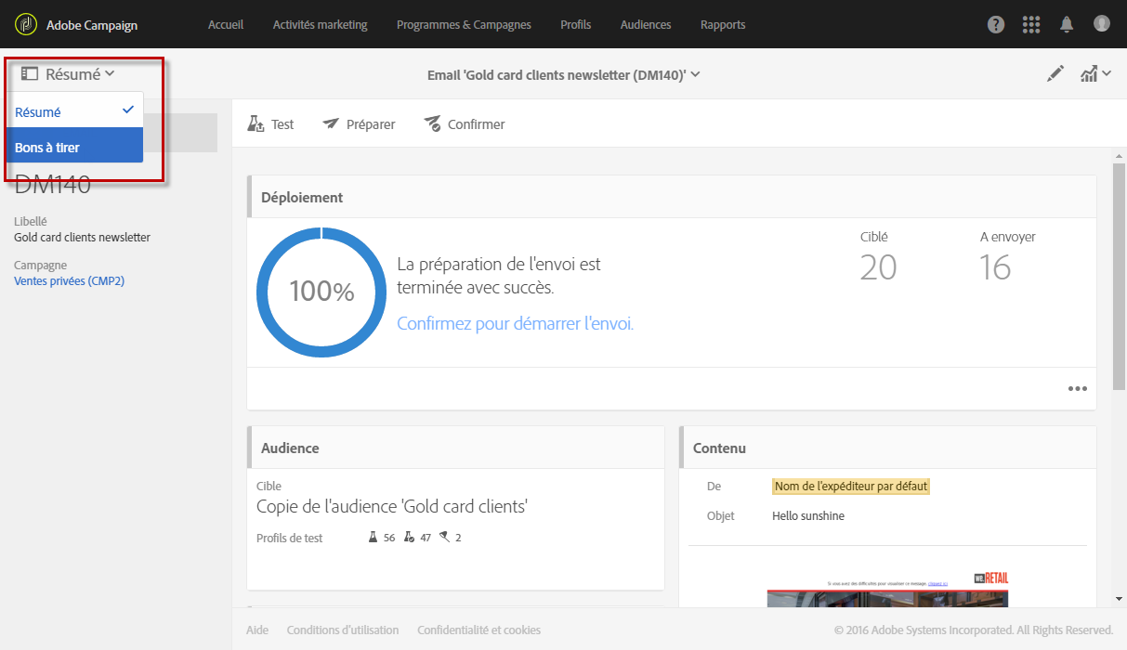The width and height of the screenshot is (1127, 650).
Task: Open Programmes & Campagnes tab
Action: pyautogui.click(x=464, y=25)
